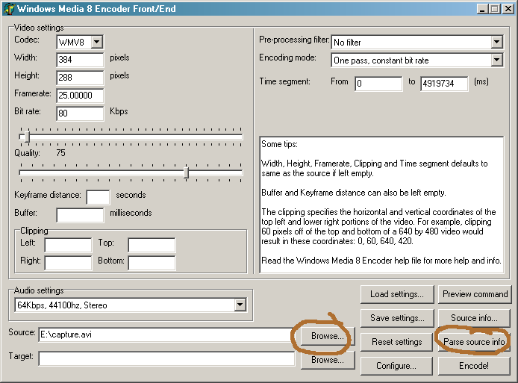Click the Clipping Bottom field
The width and height of the screenshot is (518, 383).
(152, 263)
